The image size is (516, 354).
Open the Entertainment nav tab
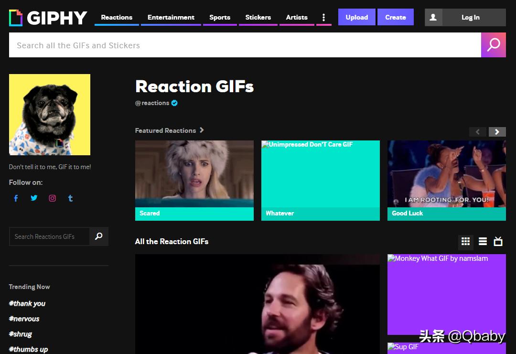click(x=171, y=17)
